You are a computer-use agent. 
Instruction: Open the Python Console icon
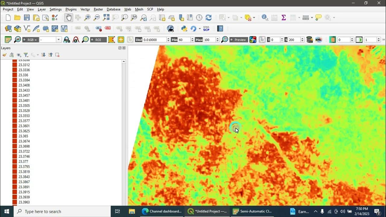184,29
